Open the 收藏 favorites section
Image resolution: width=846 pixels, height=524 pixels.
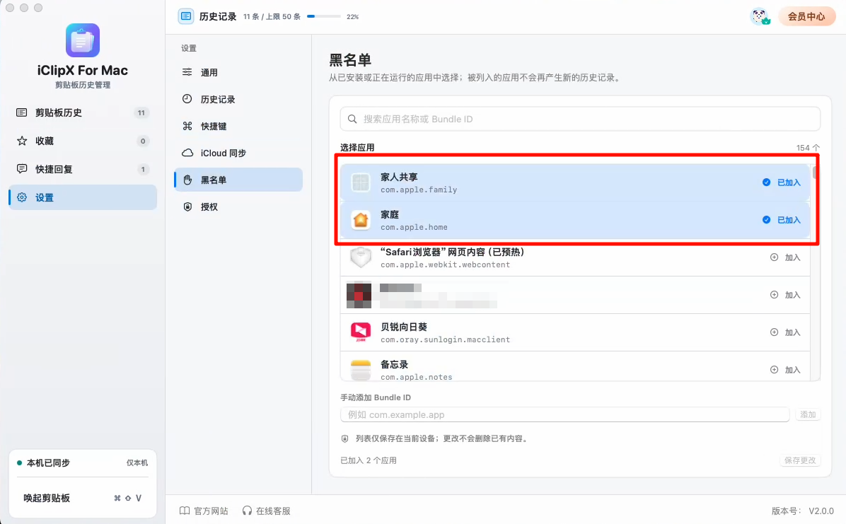[x=83, y=141]
